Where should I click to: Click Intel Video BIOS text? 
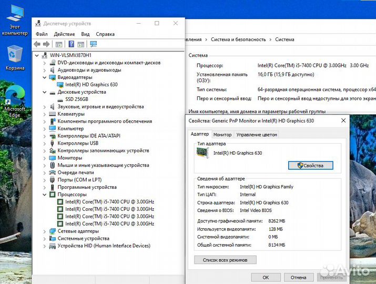[x=256, y=210]
